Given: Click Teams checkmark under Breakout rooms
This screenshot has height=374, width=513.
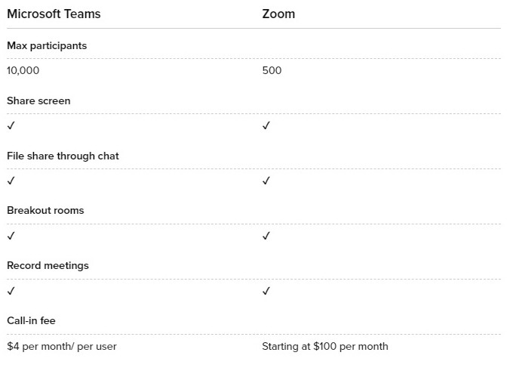Looking at the screenshot, I should [x=11, y=236].
